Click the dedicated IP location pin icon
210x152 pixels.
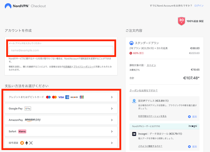(134, 101)
